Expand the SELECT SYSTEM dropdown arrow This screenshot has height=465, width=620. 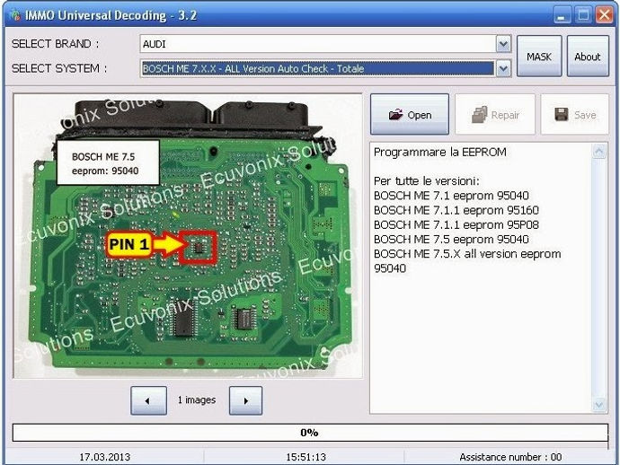[503, 68]
